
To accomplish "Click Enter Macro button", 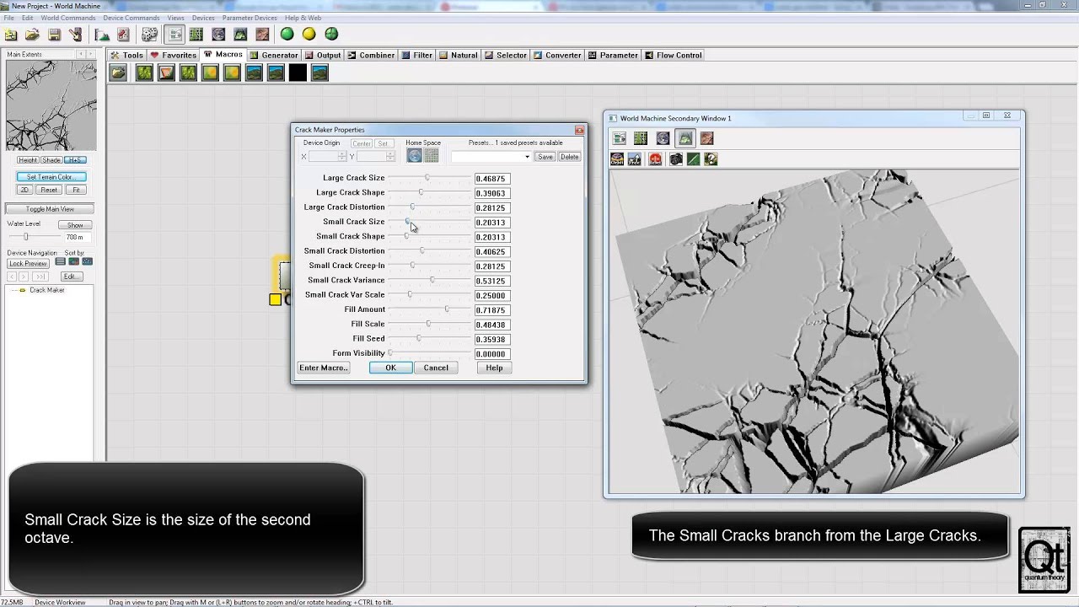I will (x=324, y=368).
